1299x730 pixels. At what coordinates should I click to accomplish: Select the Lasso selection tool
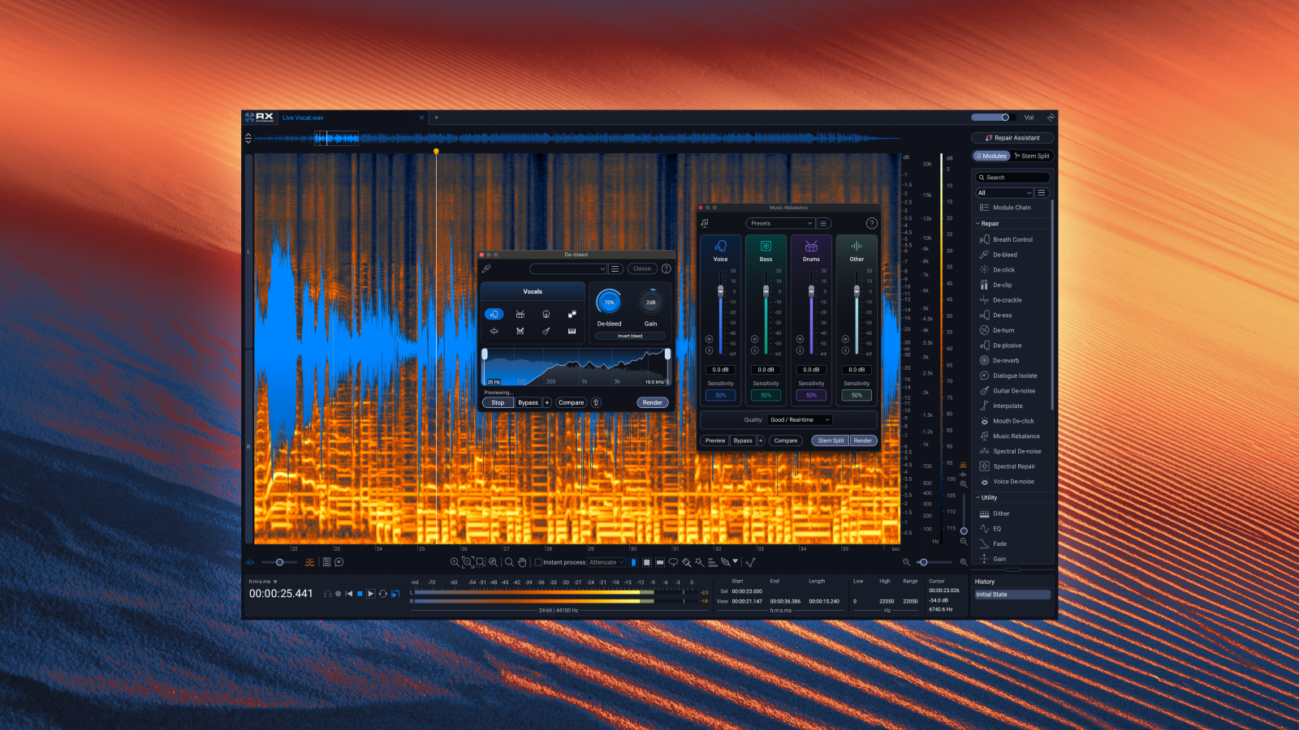[x=673, y=562]
